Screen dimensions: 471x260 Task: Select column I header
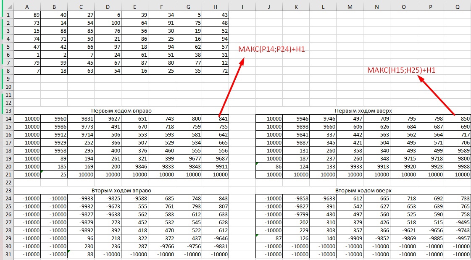click(x=242, y=7)
